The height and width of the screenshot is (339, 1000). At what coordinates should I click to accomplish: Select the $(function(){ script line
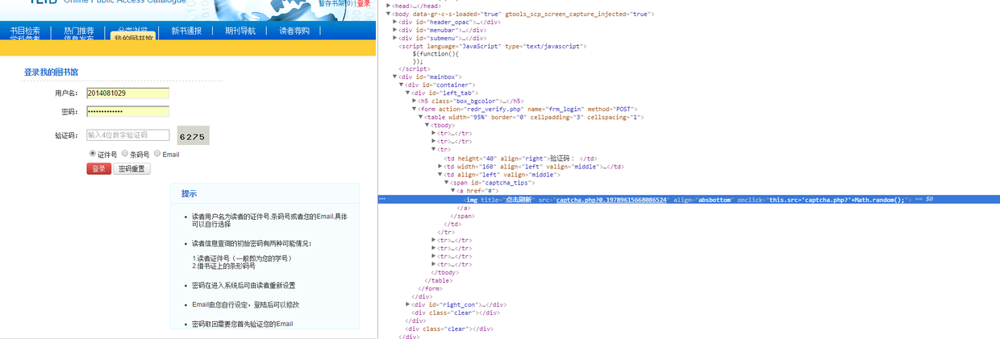click(x=435, y=53)
